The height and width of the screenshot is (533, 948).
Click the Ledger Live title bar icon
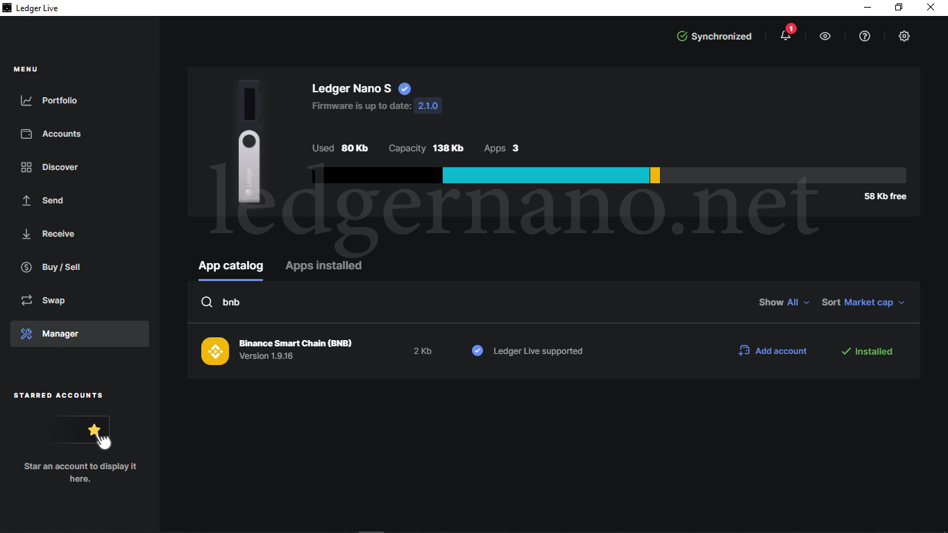point(7,8)
